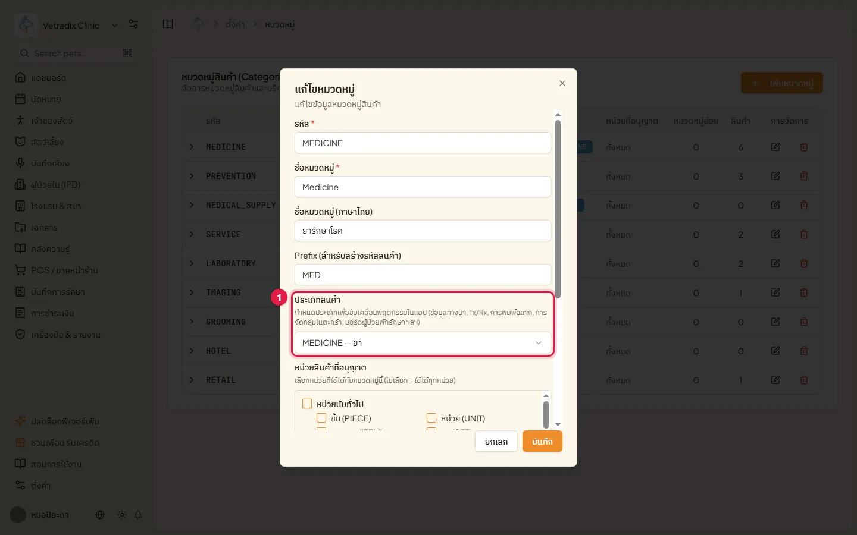Expand the SERVICE category row
The width and height of the screenshot is (857, 535).
click(x=192, y=234)
